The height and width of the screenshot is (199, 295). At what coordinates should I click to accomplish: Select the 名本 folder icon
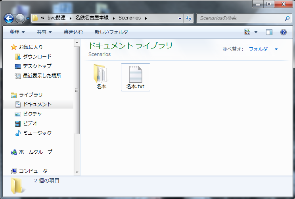tap(100, 73)
